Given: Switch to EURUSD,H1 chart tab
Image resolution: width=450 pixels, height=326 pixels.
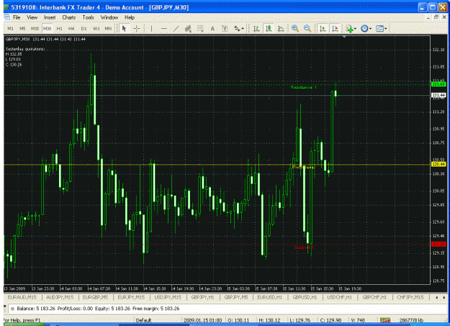Looking at the screenshot, I should tap(270, 297).
